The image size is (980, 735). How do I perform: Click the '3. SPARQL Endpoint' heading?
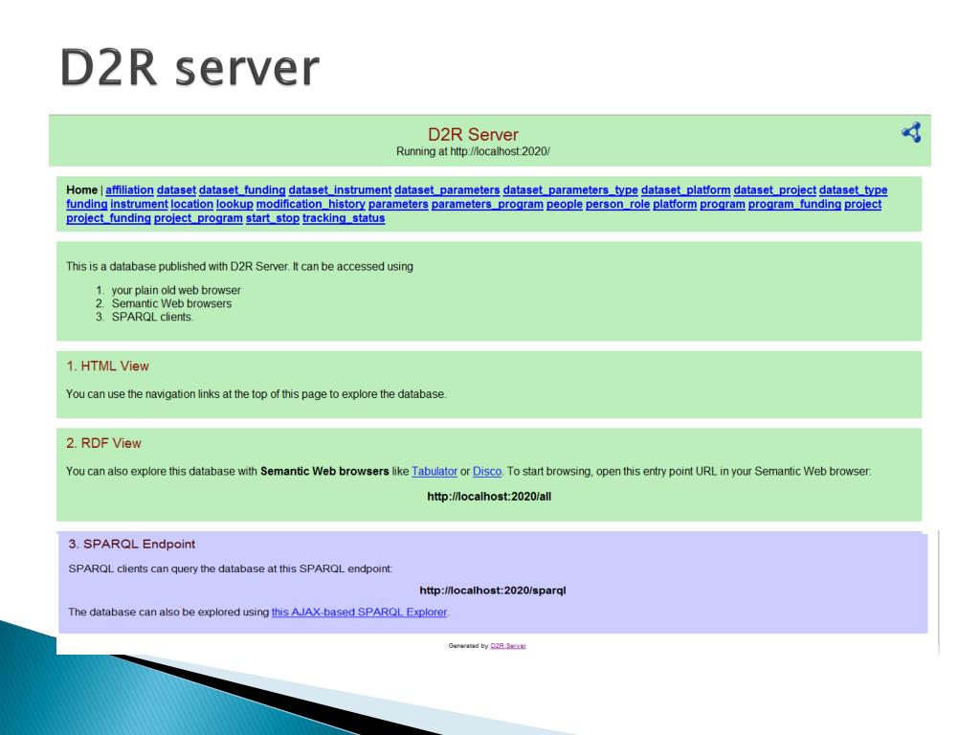[132, 544]
